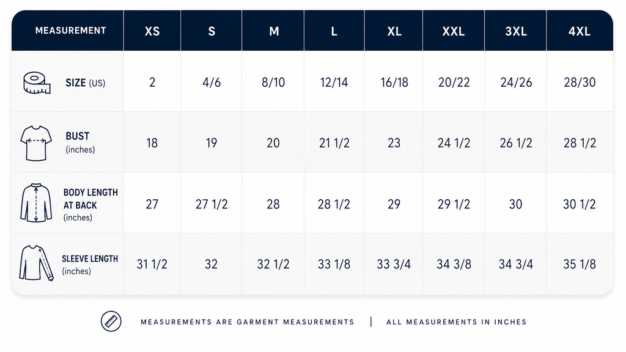Click the measuring tape icon beside Size
626x352 pixels.
pyautogui.click(x=37, y=83)
